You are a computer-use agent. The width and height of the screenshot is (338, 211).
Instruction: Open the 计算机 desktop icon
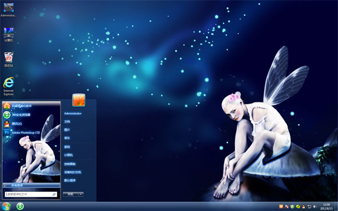pos(8,34)
